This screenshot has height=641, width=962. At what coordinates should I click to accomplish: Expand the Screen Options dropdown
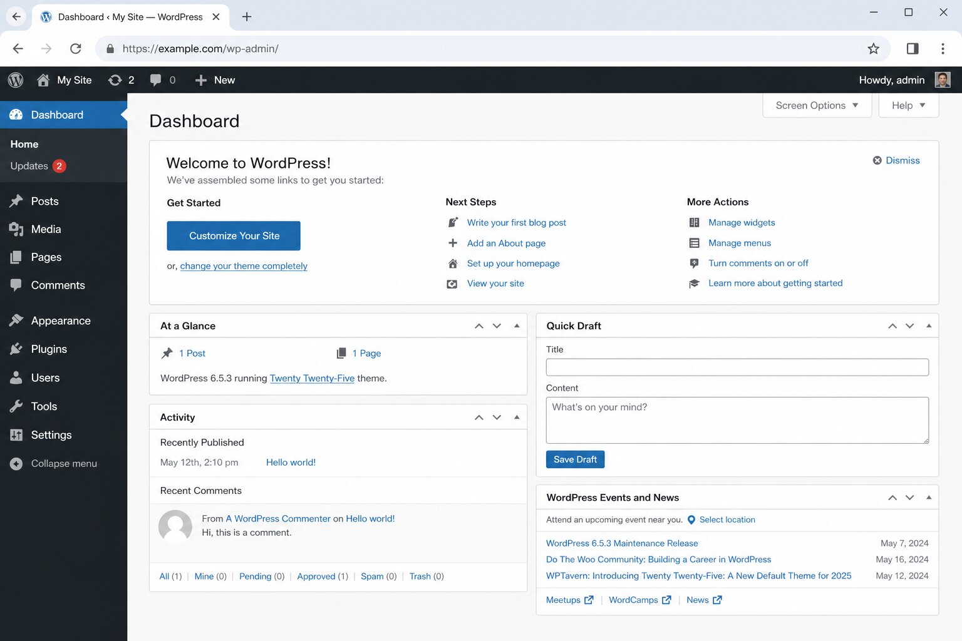click(817, 105)
